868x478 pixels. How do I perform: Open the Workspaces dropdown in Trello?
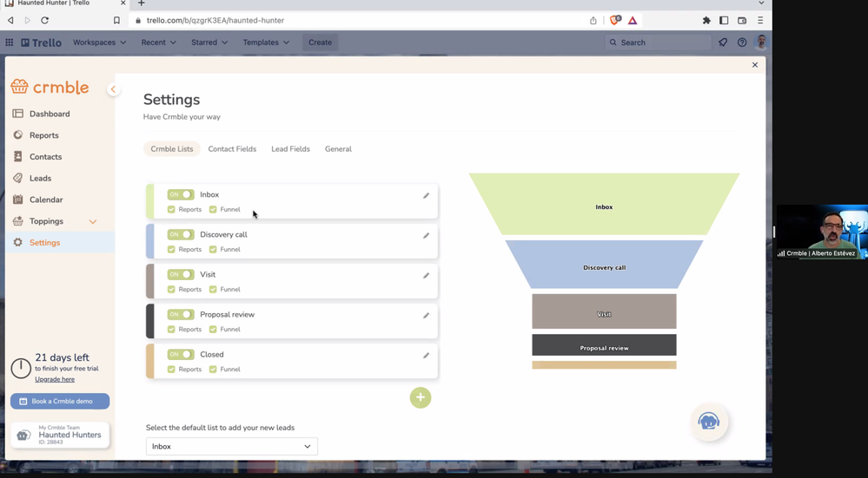(100, 43)
